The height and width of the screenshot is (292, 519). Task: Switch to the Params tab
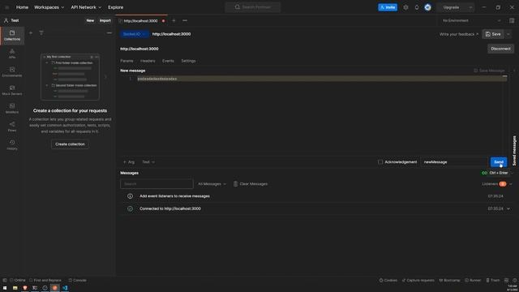(x=127, y=61)
